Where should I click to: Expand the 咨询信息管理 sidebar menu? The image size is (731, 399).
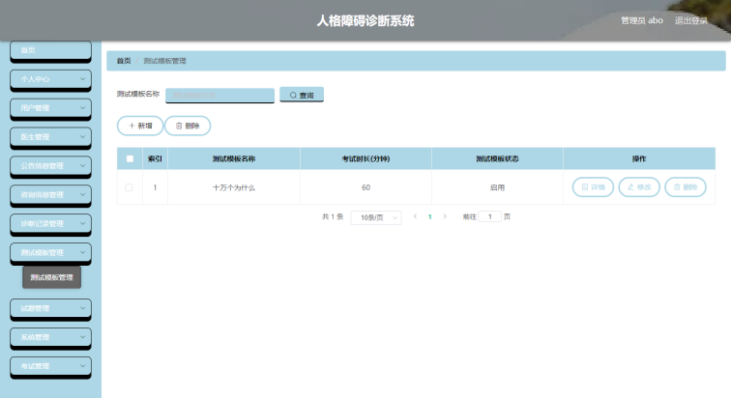(x=50, y=195)
